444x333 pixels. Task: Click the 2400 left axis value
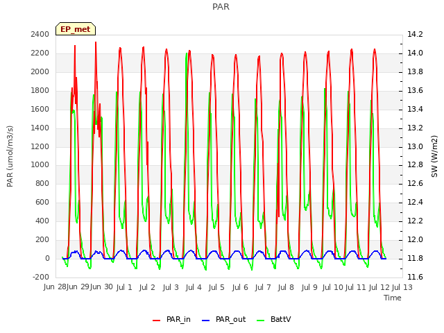pyautogui.click(x=40, y=34)
